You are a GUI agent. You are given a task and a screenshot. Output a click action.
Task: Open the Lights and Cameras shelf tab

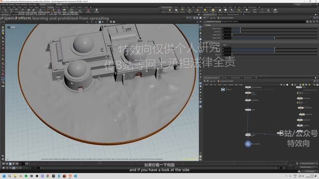coord(167,7)
